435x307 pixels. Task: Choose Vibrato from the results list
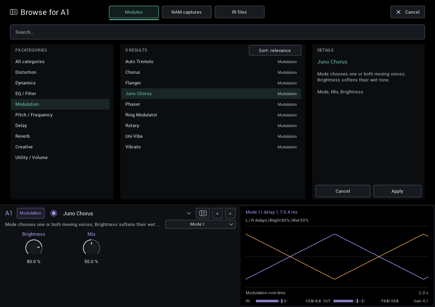[211, 147]
